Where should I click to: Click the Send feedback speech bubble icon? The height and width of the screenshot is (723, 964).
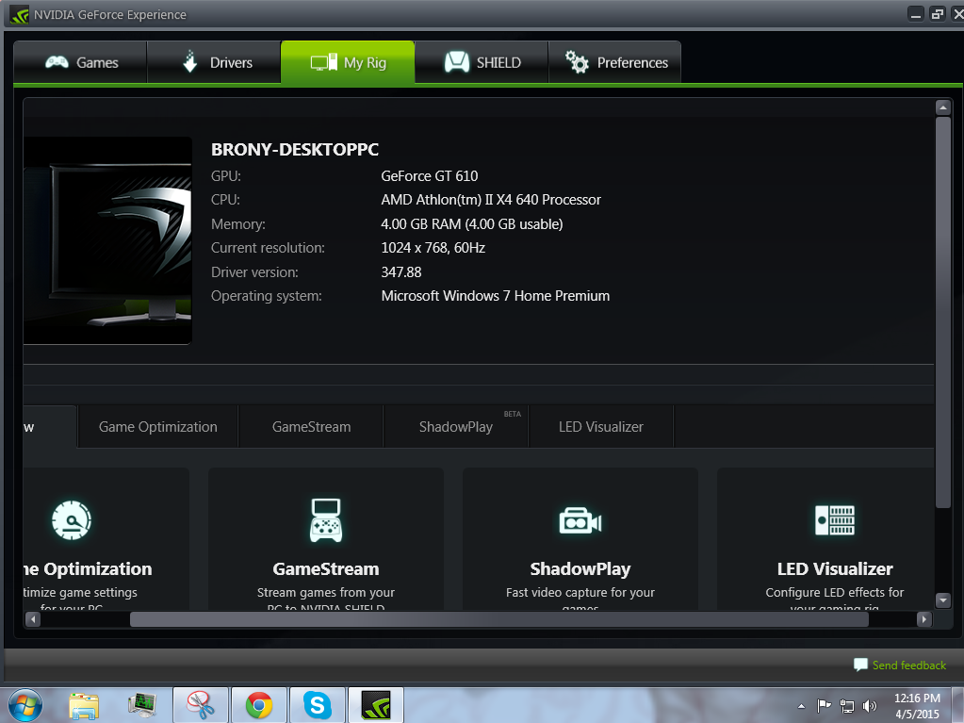click(860, 665)
